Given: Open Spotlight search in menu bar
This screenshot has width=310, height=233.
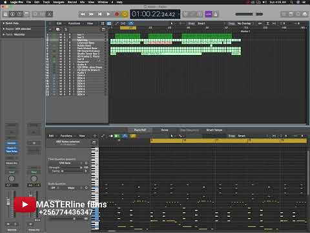Looking at the screenshot, I should 292,2.
